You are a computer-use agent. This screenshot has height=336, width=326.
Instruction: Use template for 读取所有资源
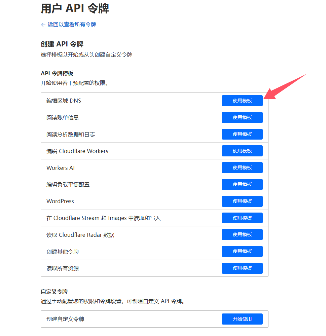(242, 268)
